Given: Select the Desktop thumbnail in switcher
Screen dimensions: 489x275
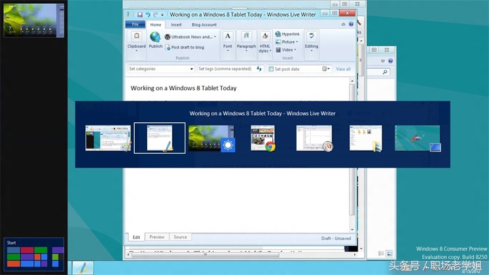Looking at the screenshot, I should [x=418, y=139].
